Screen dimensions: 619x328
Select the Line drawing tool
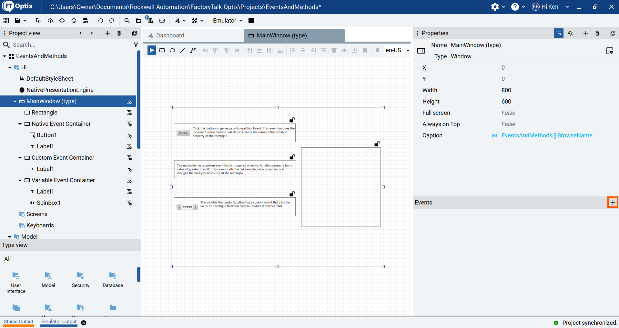coord(183,50)
